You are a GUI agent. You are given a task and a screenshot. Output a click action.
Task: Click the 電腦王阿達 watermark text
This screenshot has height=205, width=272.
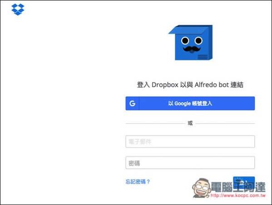pos(238,187)
